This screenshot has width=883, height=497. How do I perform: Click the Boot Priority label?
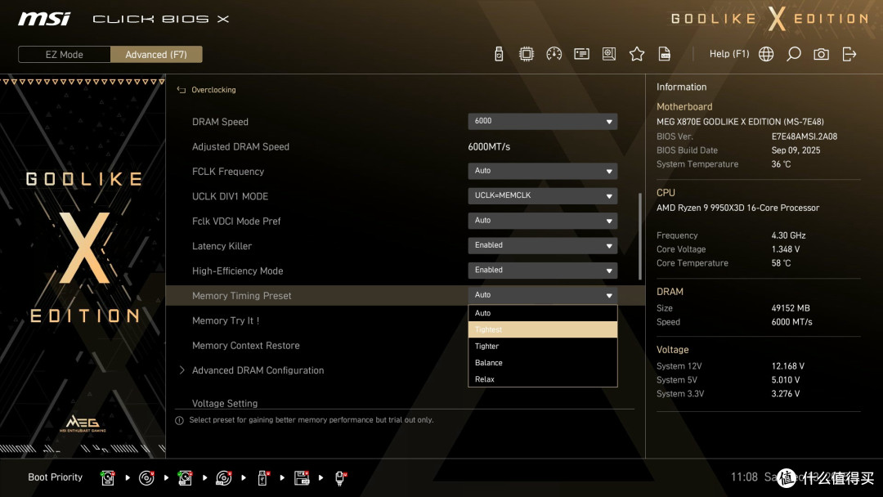[56, 477]
